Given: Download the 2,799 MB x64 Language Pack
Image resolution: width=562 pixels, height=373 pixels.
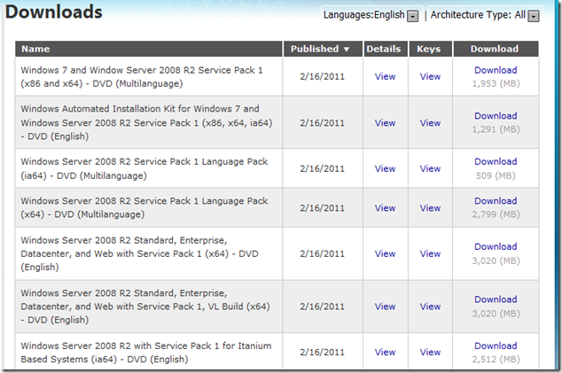Looking at the screenshot, I should [496, 201].
